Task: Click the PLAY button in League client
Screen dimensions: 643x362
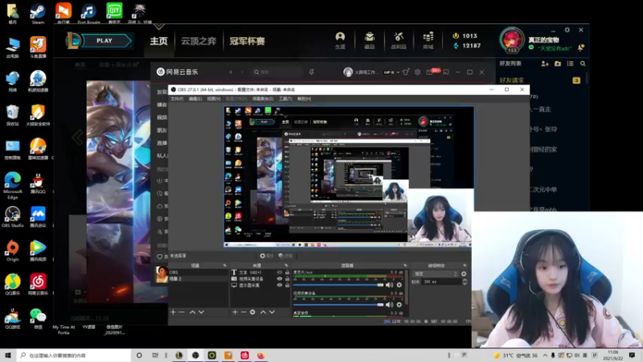Action: click(104, 41)
